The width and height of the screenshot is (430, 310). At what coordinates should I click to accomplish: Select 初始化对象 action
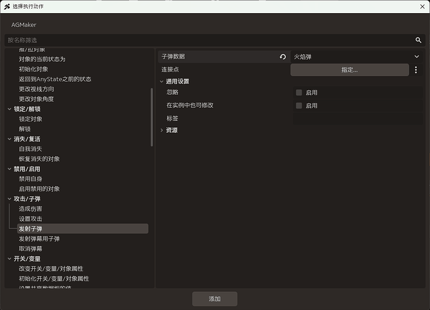pyautogui.click(x=34, y=69)
